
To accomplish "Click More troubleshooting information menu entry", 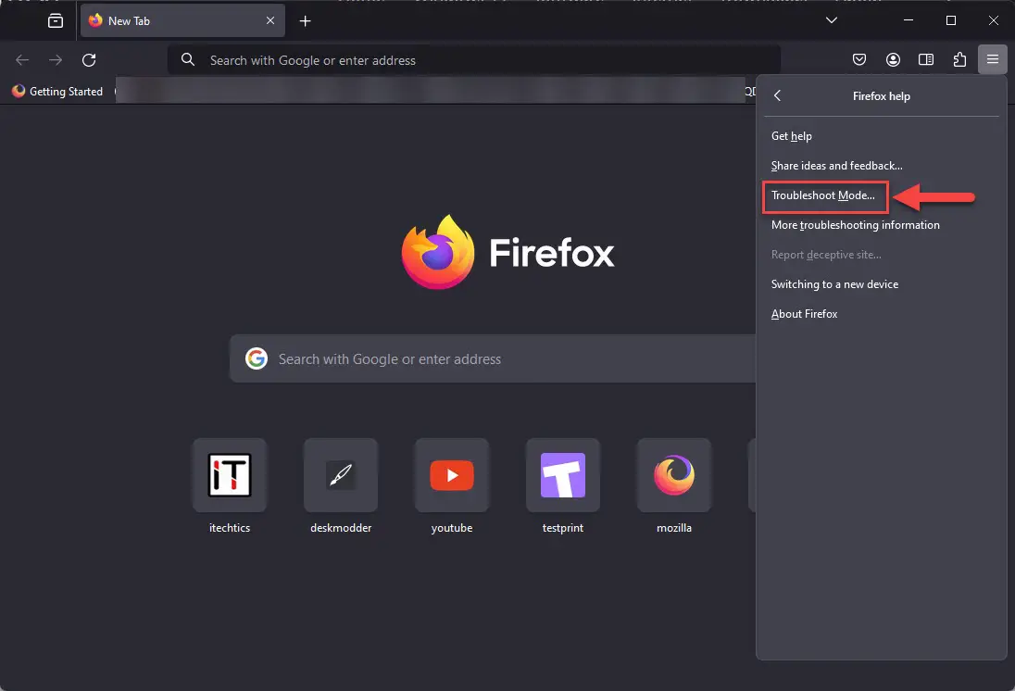I will pos(855,224).
